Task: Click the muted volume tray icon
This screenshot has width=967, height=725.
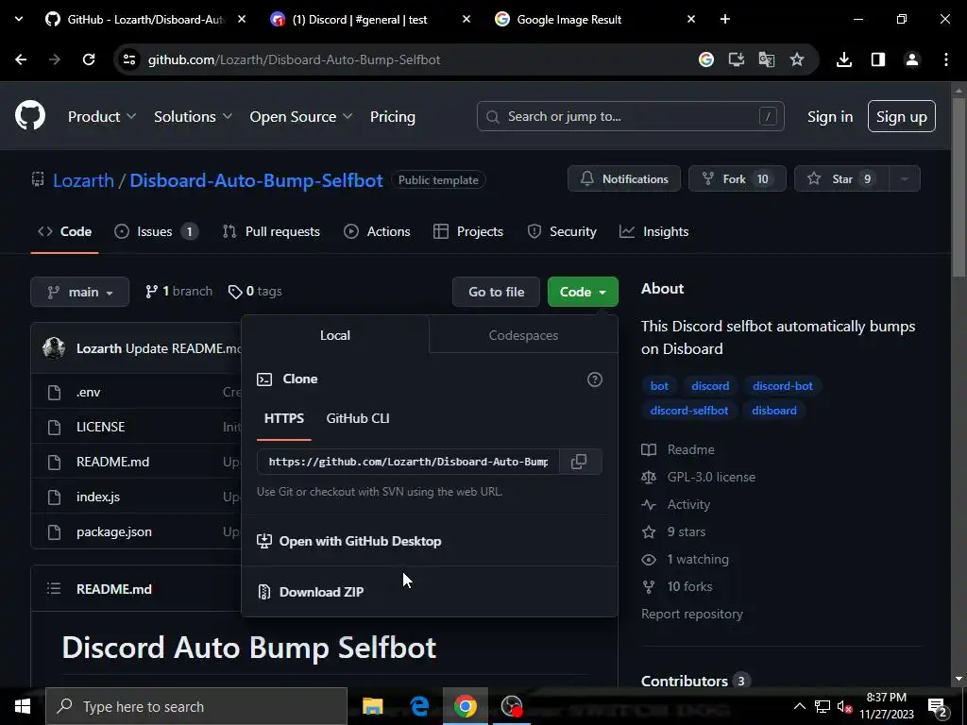Action: pyautogui.click(x=844, y=706)
